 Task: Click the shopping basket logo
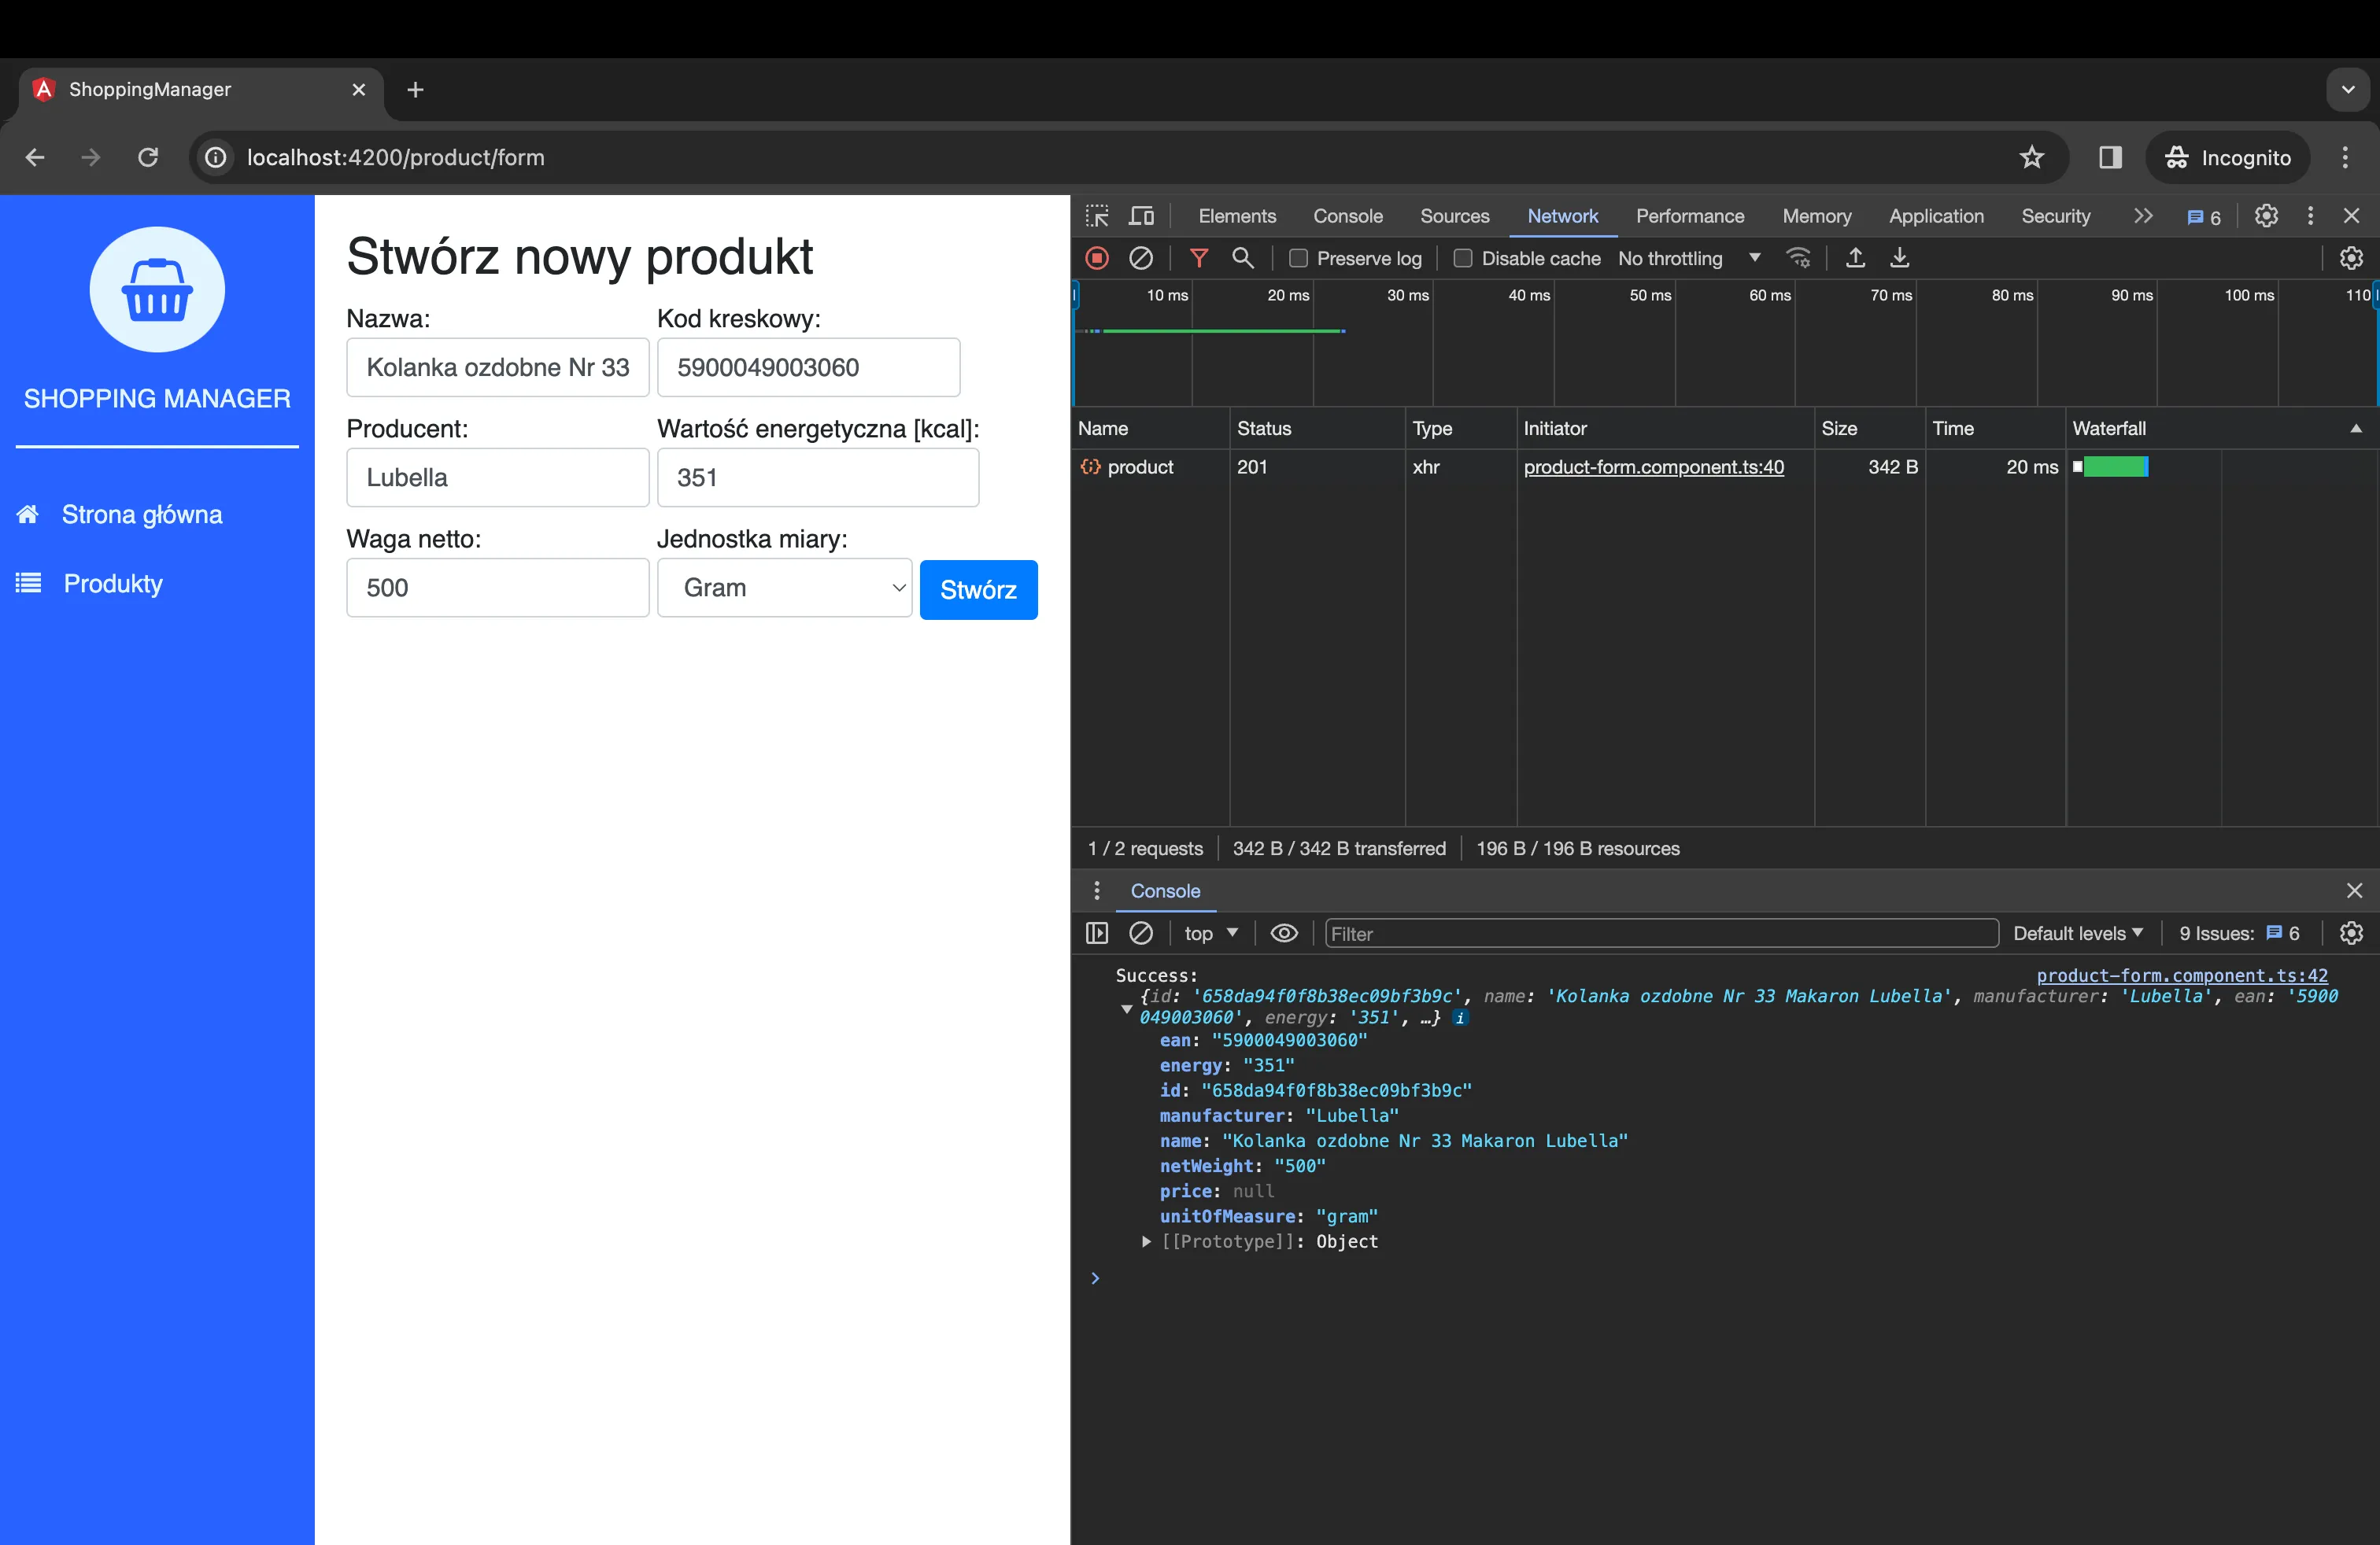point(157,289)
